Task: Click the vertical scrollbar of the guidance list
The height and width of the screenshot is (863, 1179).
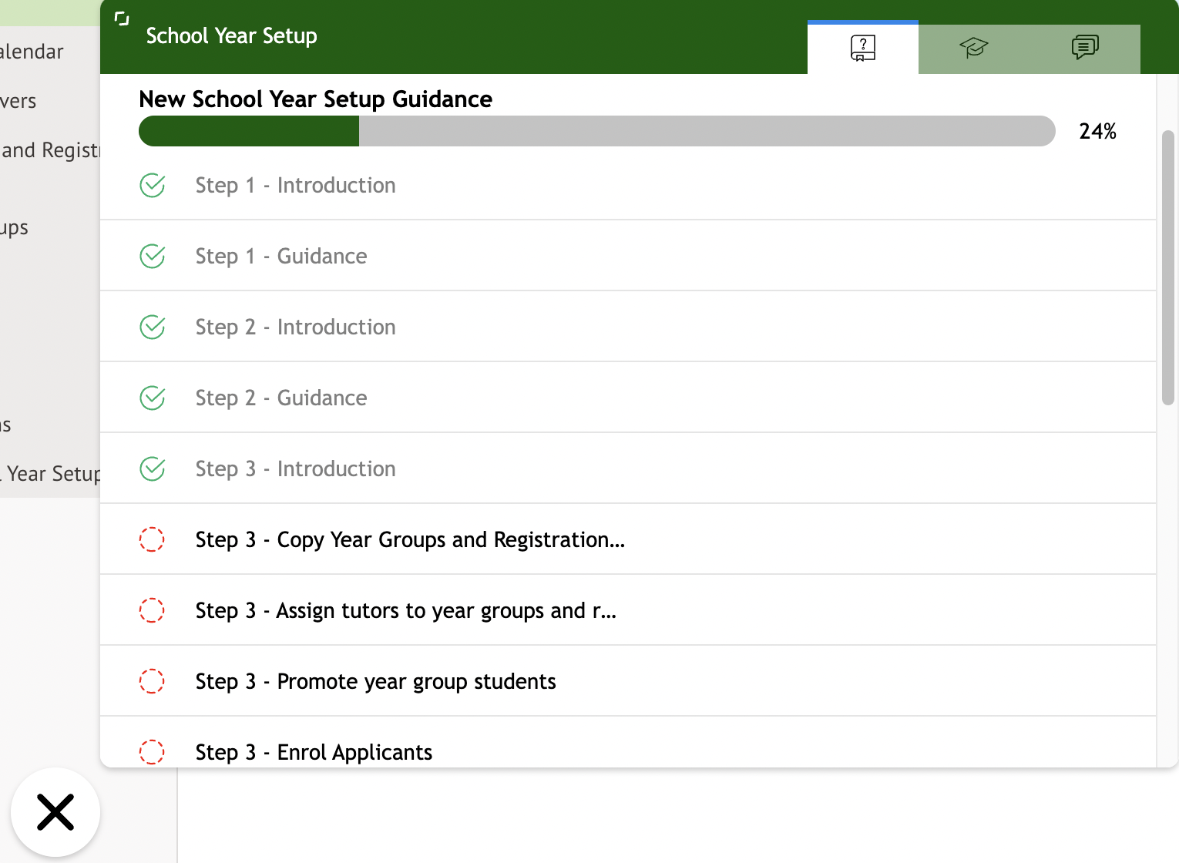Action: pyautogui.click(x=1168, y=267)
